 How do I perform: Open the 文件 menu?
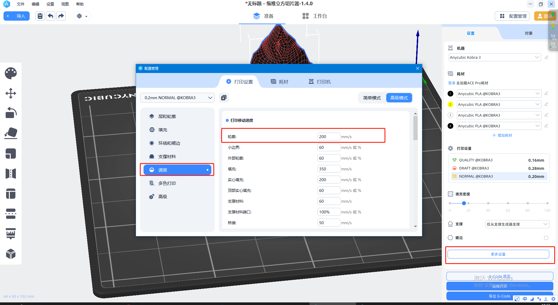pos(21,4)
